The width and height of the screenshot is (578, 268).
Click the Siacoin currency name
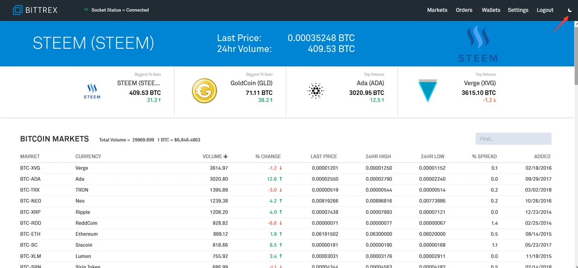coord(84,245)
